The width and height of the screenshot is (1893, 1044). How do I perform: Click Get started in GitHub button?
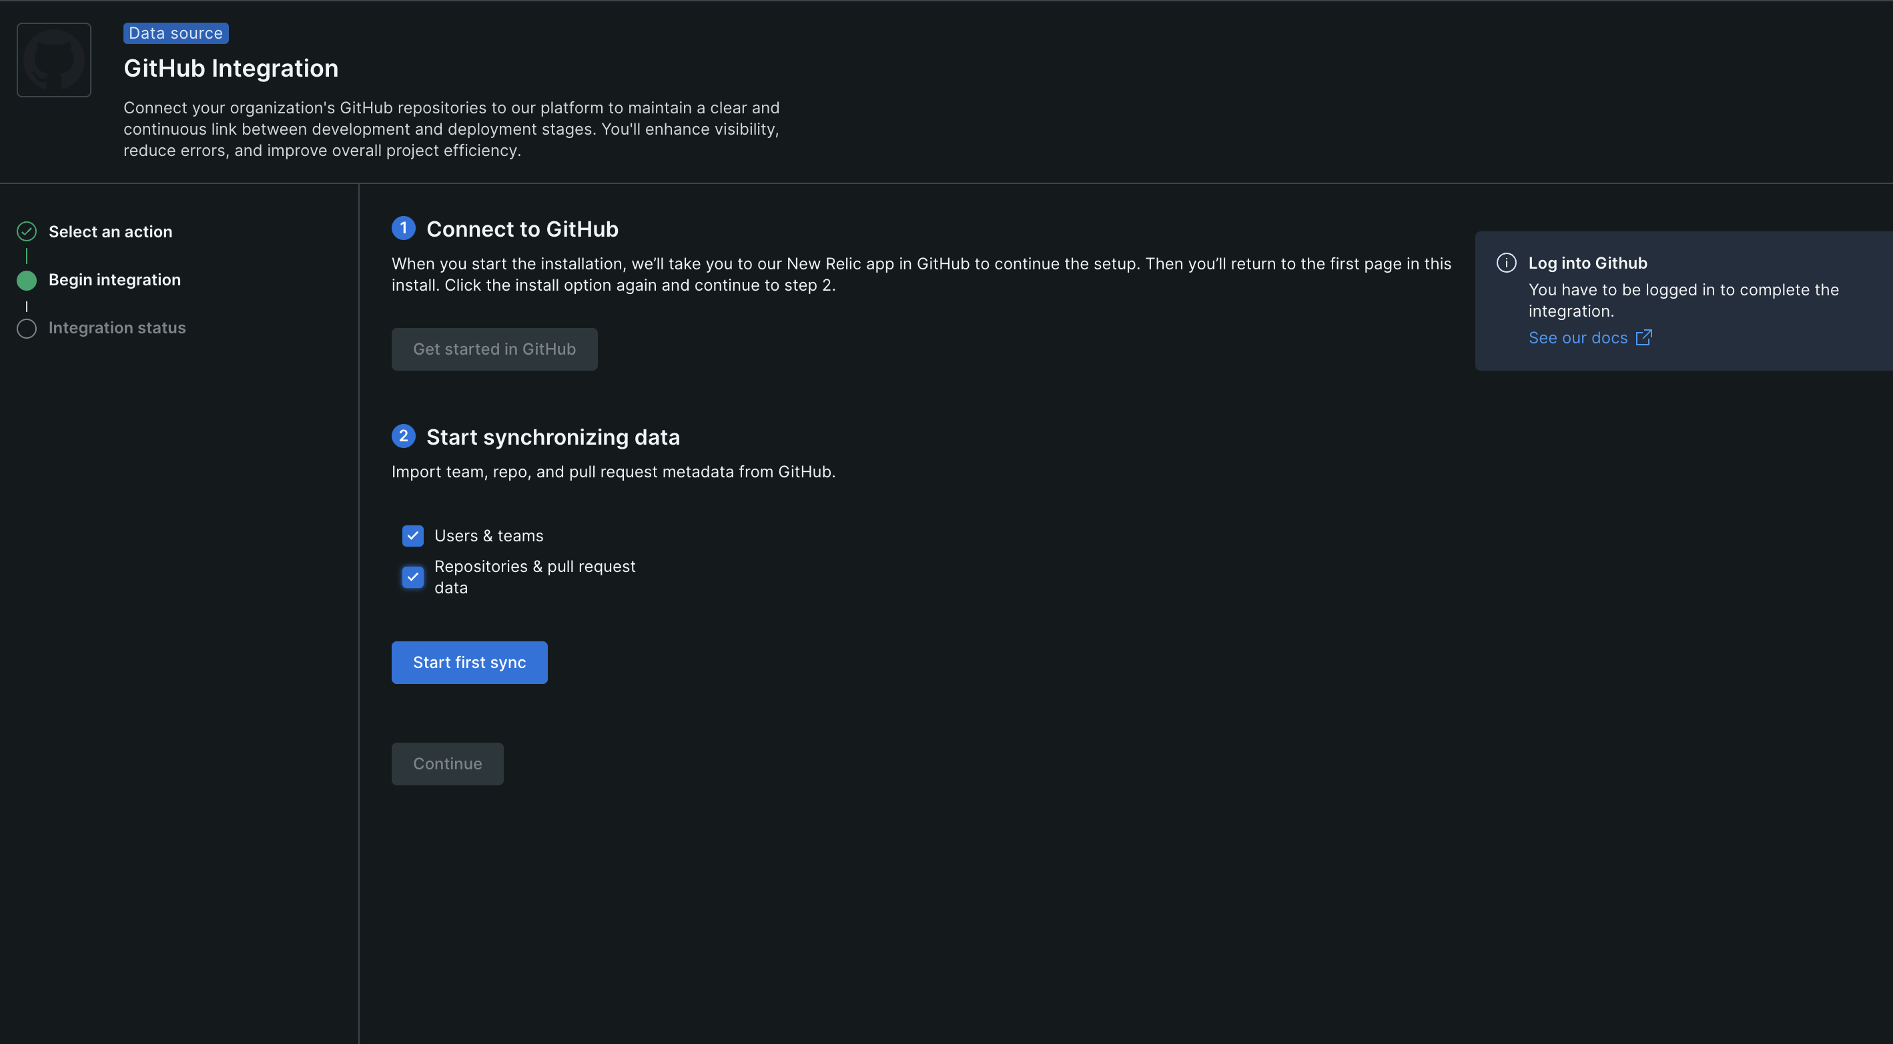pyautogui.click(x=494, y=349)
